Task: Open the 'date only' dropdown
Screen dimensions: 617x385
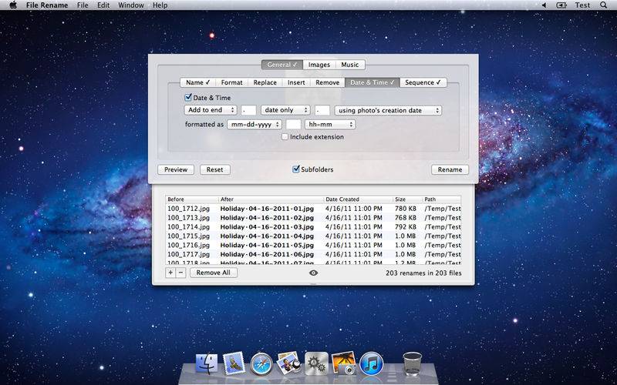Action: pos(285,110)
